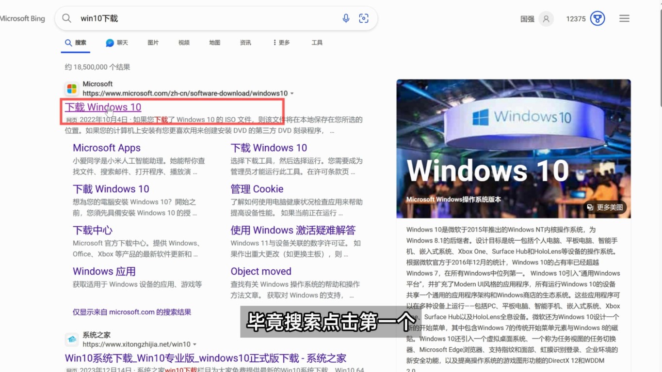This screenshot has width=662, height=372.
Task: Switch to the 资讯 tab
Action: (x=245, y=43)
